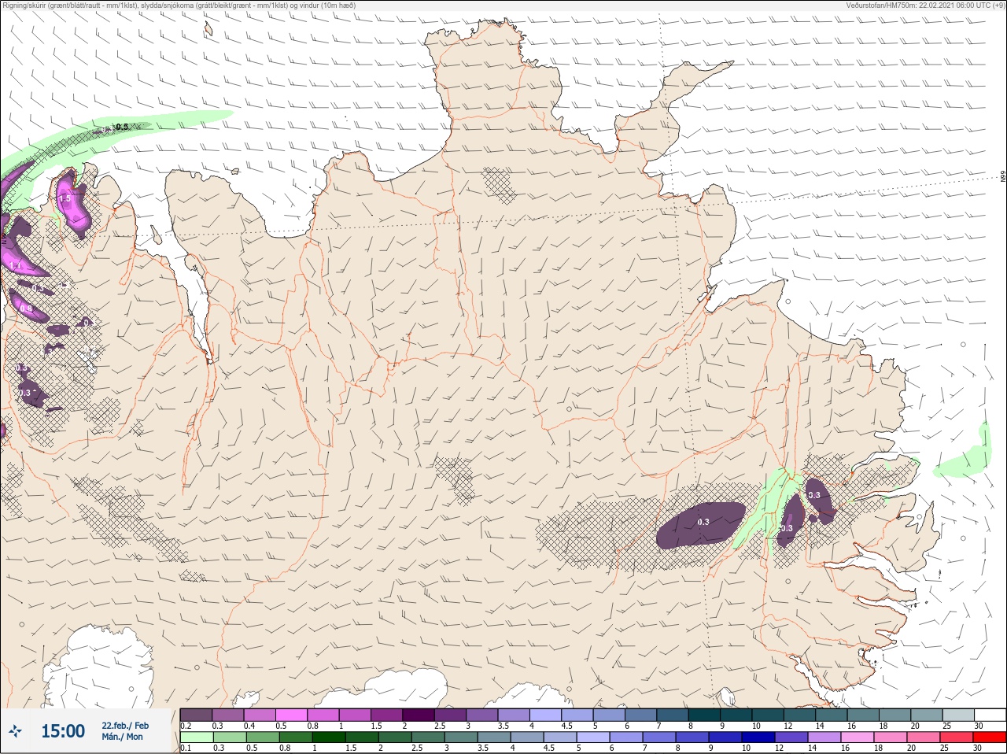Click the N66 latitude label at right edge
Screen dimensions: 1007x754
point(1003,177)
